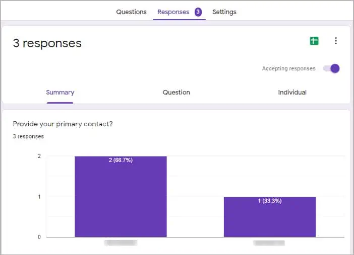Click the responses count badge showing 3
Screen dimensions: 354x255
pyautogui.click(x=198, y=12)
